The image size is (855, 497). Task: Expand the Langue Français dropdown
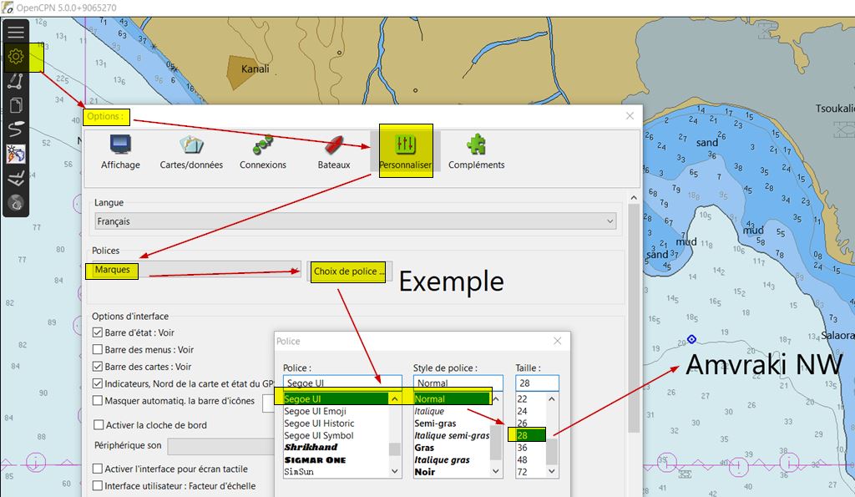(x=355, y=221)
